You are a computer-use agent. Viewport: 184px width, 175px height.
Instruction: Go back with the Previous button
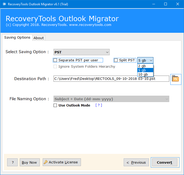pyautogui.click(x=136, y=162)
